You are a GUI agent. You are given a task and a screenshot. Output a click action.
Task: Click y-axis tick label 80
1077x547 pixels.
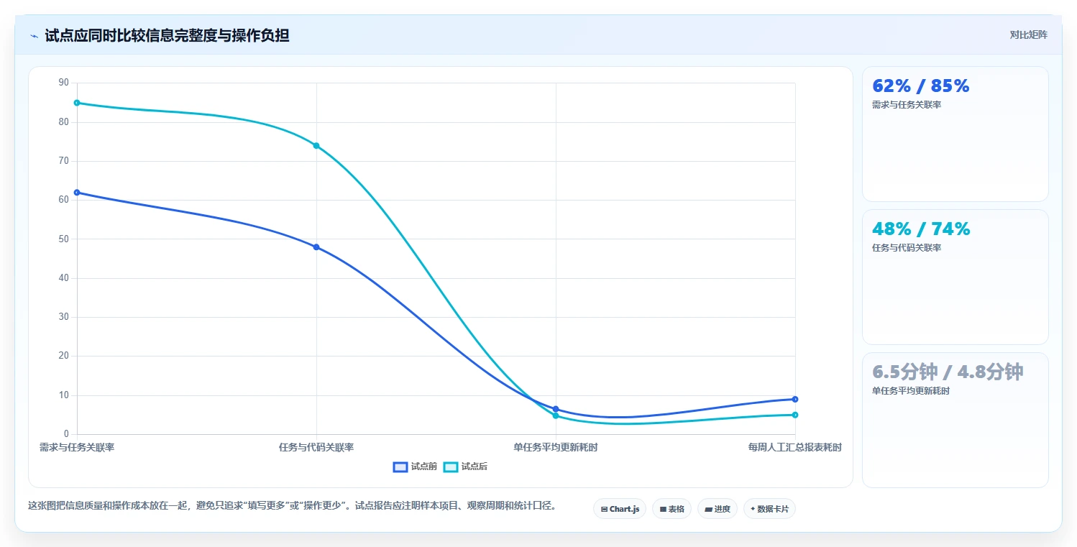point(64,122)
